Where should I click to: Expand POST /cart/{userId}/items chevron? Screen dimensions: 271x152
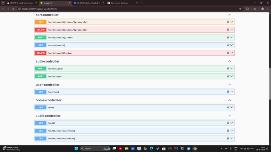coord(232,38)
